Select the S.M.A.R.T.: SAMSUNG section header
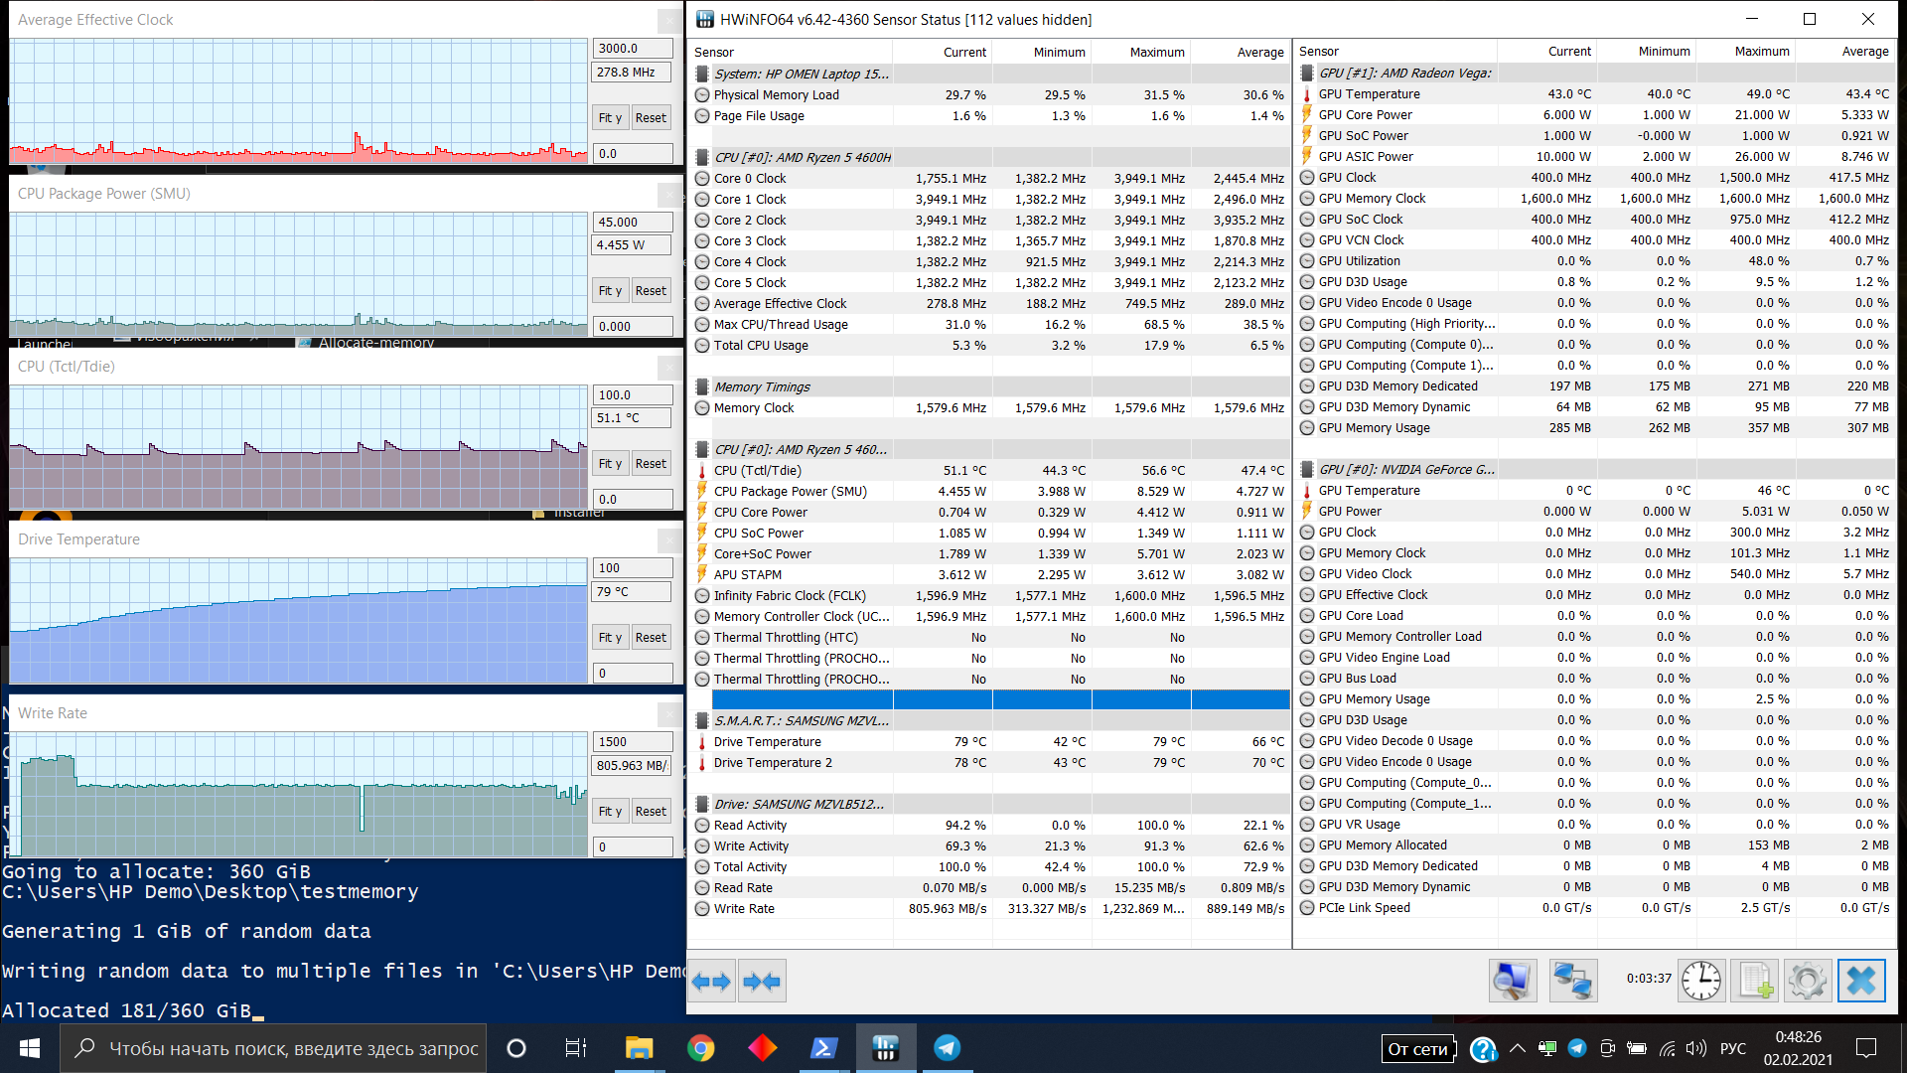 click(x=989, y=721)
